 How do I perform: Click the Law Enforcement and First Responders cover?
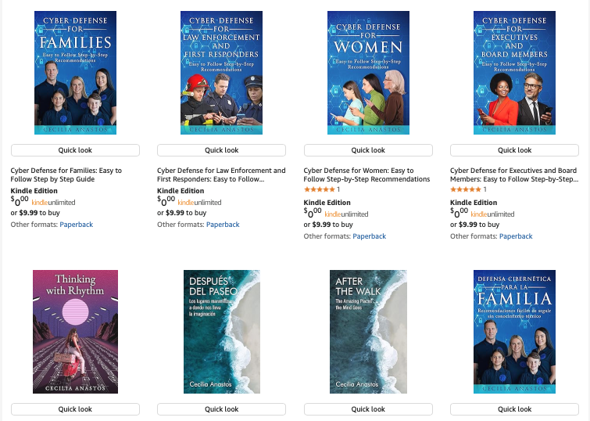[x=222, y=73]
